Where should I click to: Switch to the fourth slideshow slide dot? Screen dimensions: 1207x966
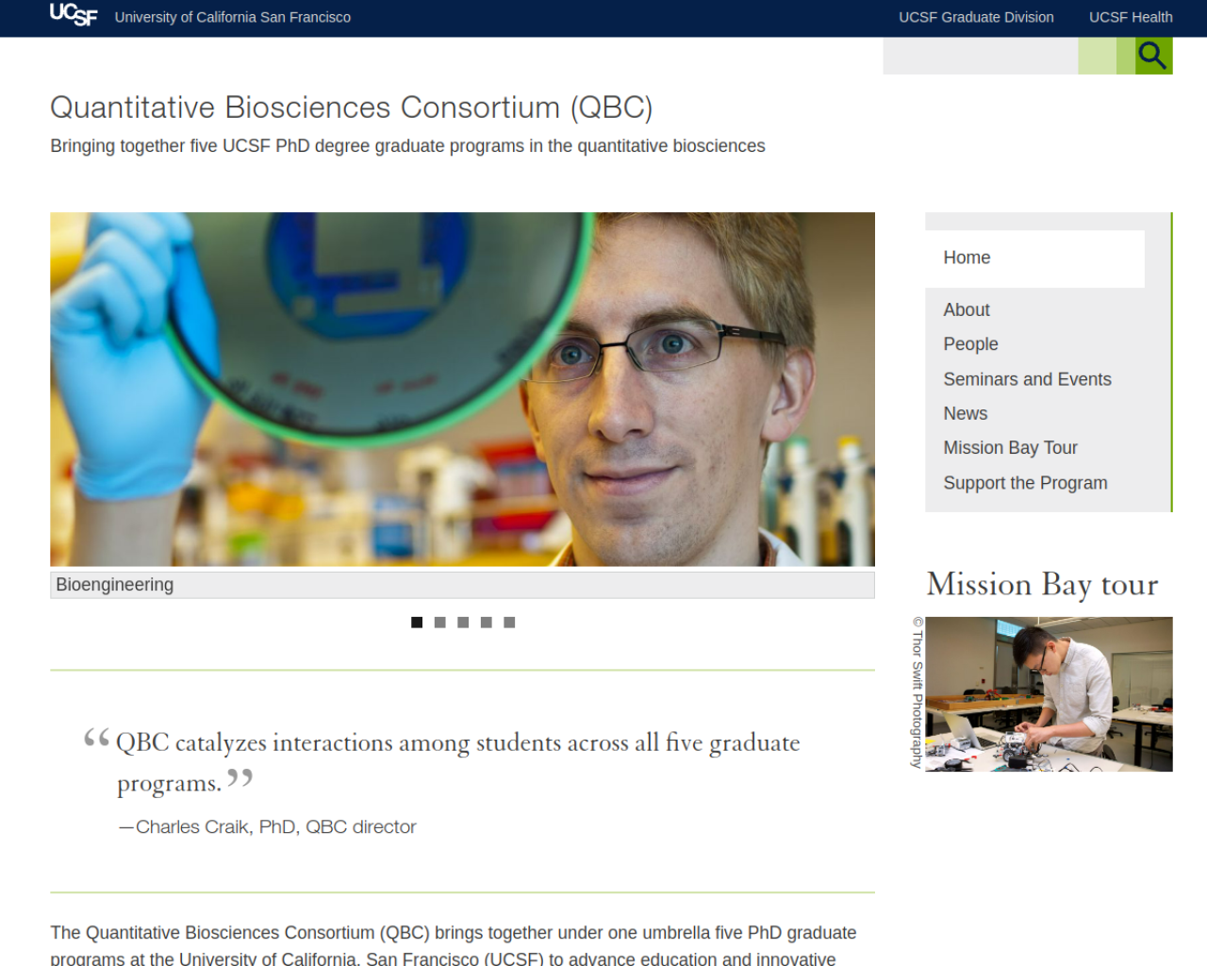486,623
